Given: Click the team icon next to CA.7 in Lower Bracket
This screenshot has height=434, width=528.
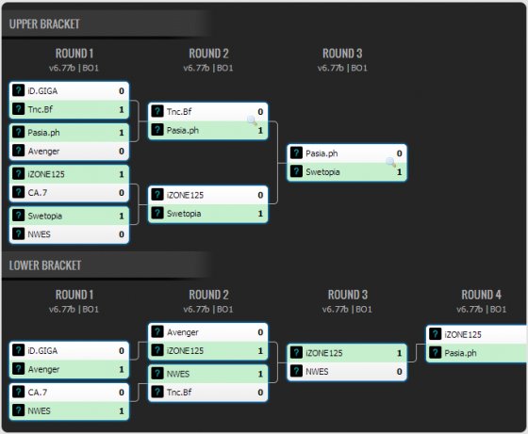Looking at the screenshot, I should 19,392.
